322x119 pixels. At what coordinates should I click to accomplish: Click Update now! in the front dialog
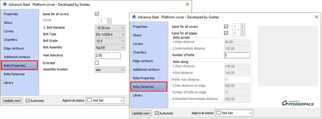click(x=142, y=113)
